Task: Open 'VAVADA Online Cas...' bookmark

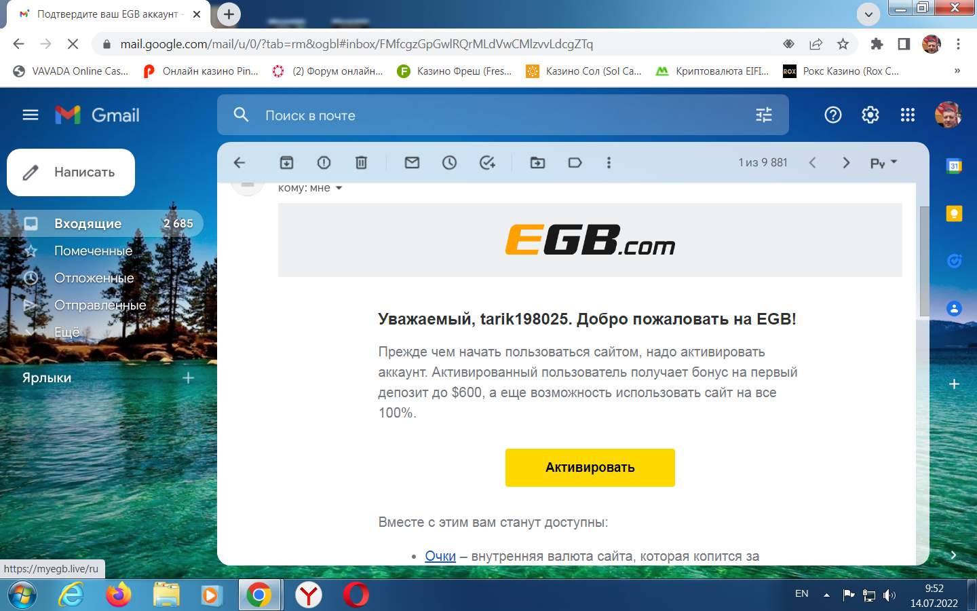Action: tap(71, 71)
